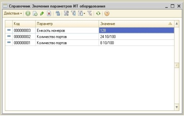This screenshot has height=125, width=184.
Task: Add a new record with green plus icon
Action: [28, 13]
